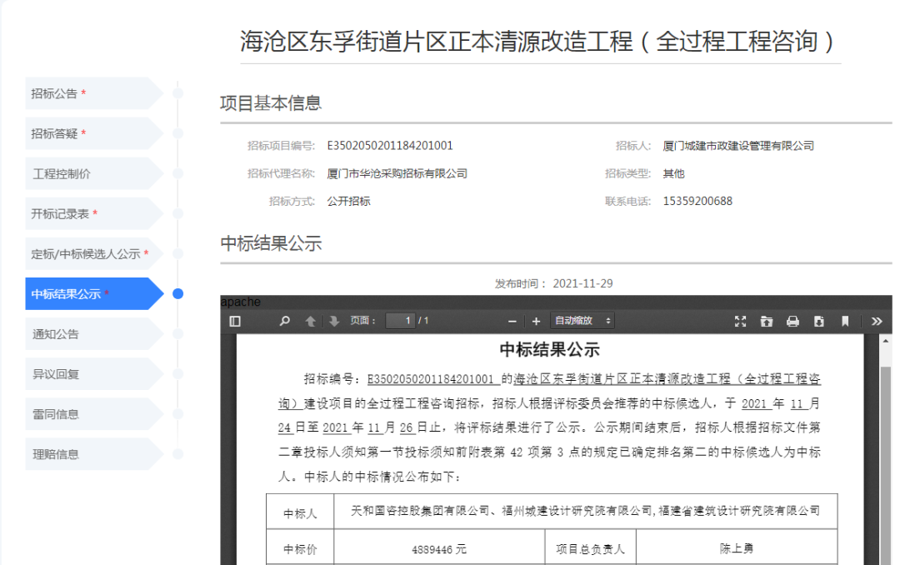Click the winning bid price 4889446 元
The width and height of the screenshot is (900, 565).
[x=439, y=549]
